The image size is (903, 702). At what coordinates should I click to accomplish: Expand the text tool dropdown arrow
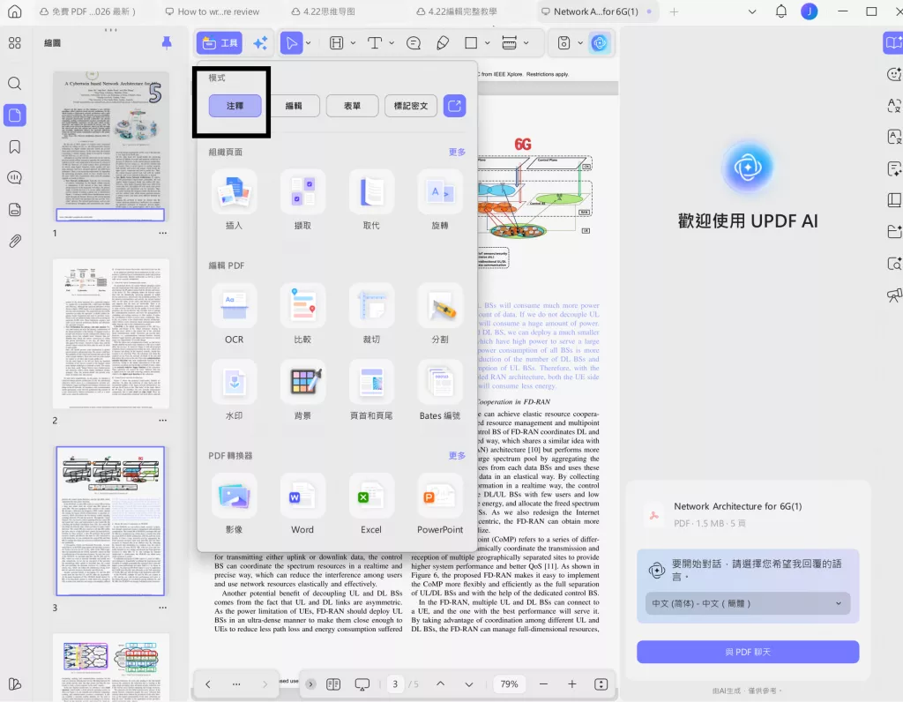(x=392, y=43)
